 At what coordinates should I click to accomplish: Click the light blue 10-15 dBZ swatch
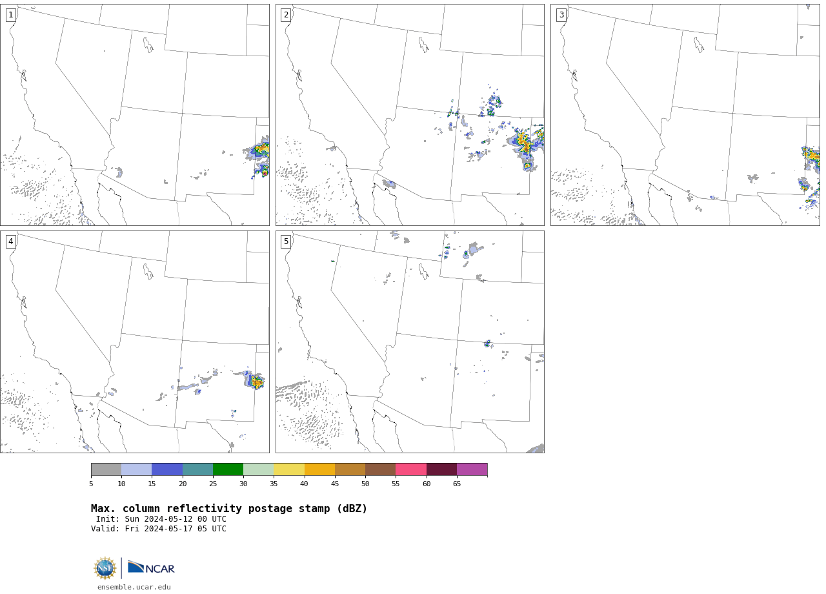click(137, 469)
